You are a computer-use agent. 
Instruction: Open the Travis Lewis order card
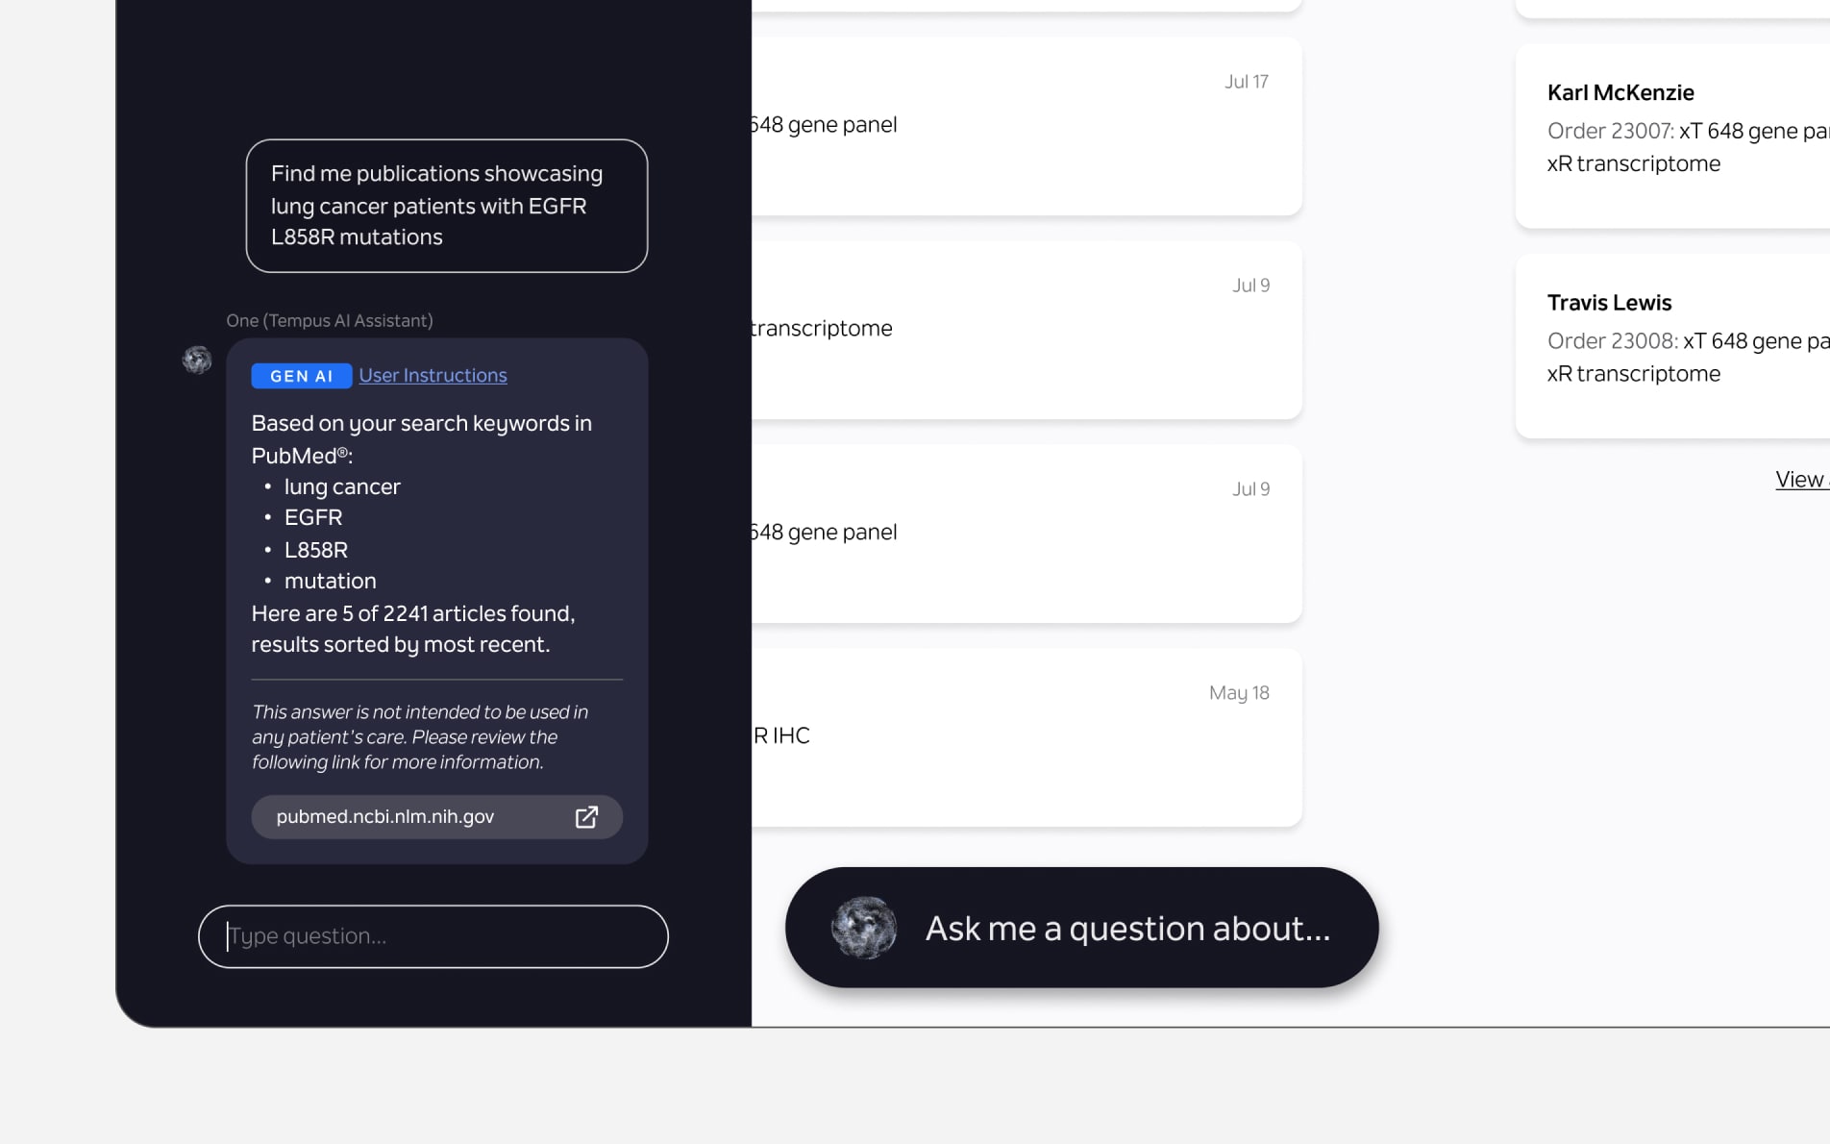pos(1672,346)
